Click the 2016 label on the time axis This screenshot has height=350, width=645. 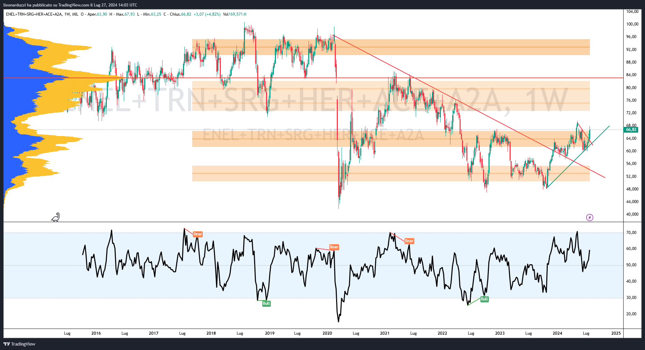pos(96,333)
